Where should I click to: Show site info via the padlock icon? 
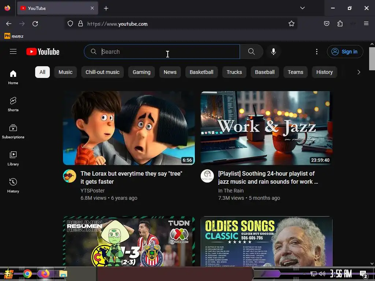point(81,24)
